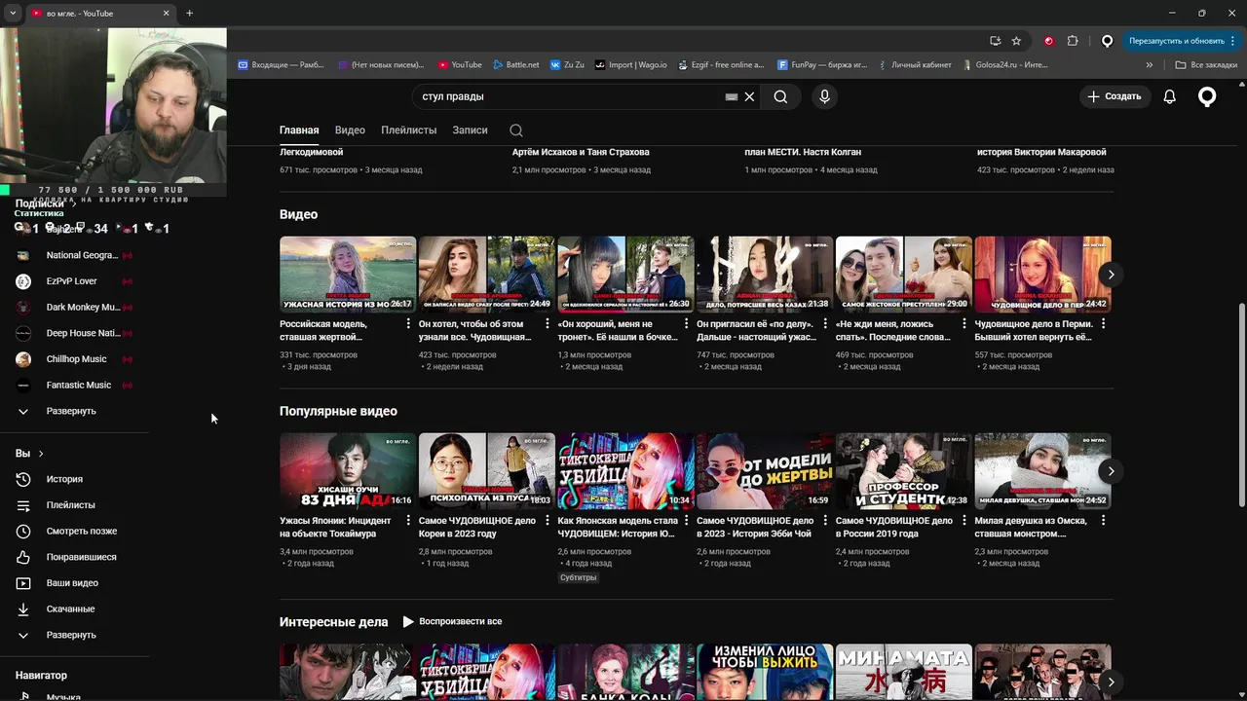Viewport: 1247px width, 701px height.
Task: Expand subscriptions with Развернуть under Fantastic Music
Action: [x=71, y=411]
